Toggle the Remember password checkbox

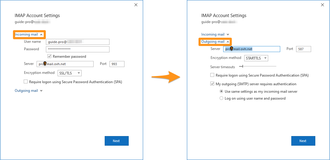click(x=49, y=56)
